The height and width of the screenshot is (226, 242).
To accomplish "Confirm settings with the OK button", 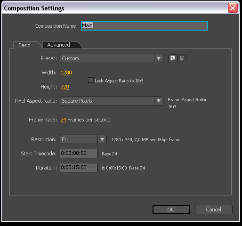I will [x=171, y=210].
